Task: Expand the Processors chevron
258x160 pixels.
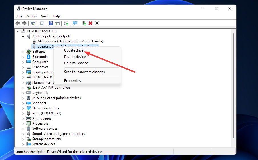Action: tap(23, 124)
